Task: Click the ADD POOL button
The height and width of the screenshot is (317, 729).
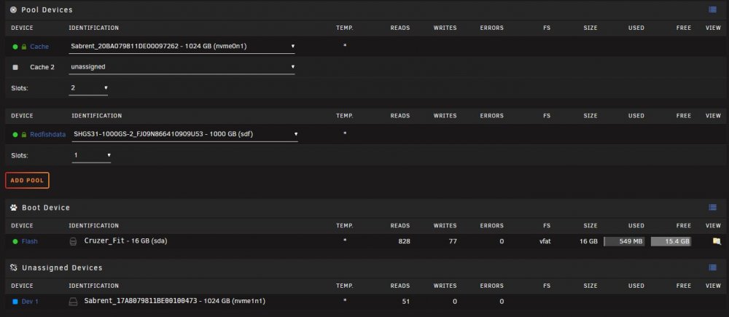Action: (27, 180)
